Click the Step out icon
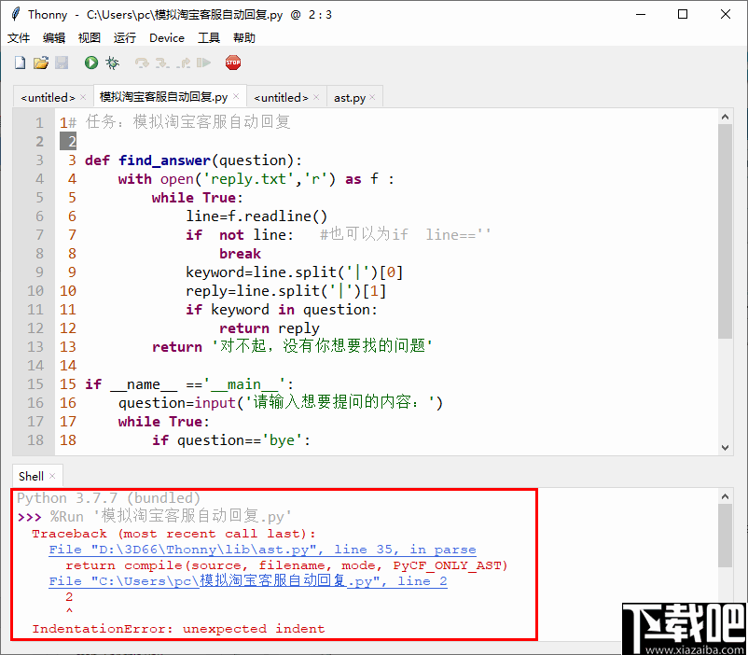This screenshot has width=748, height=655. [183, 63]
